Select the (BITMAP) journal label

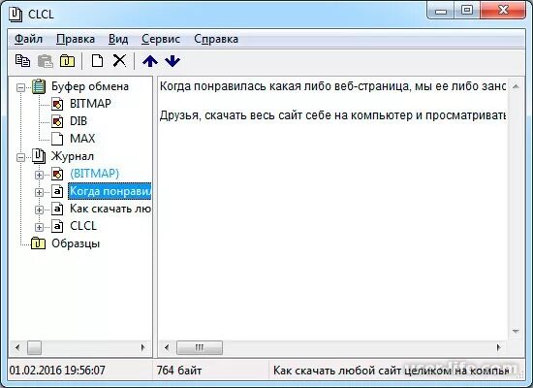pyautogui.click(x=95, y=174)
